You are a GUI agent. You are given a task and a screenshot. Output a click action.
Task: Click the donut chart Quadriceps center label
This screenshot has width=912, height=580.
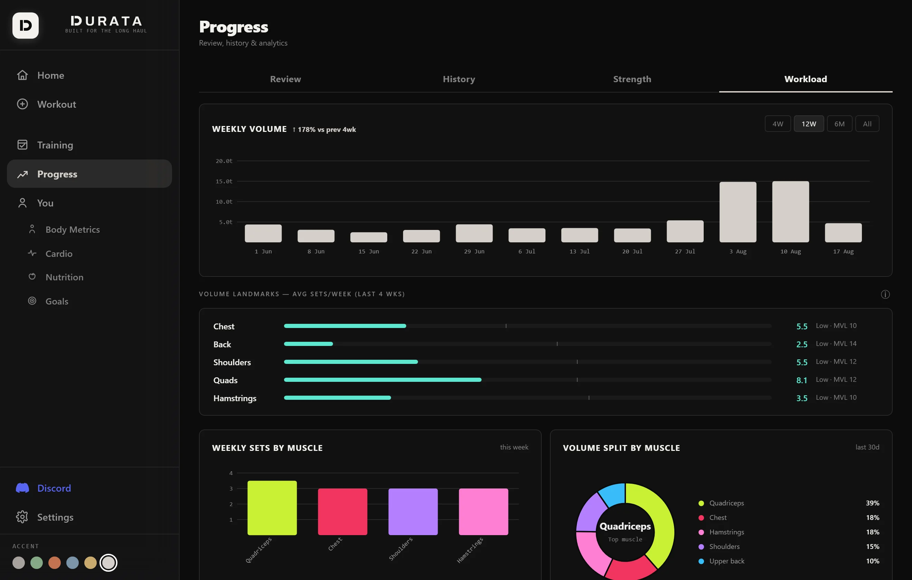pyautogui.click(x=625, y=526)
